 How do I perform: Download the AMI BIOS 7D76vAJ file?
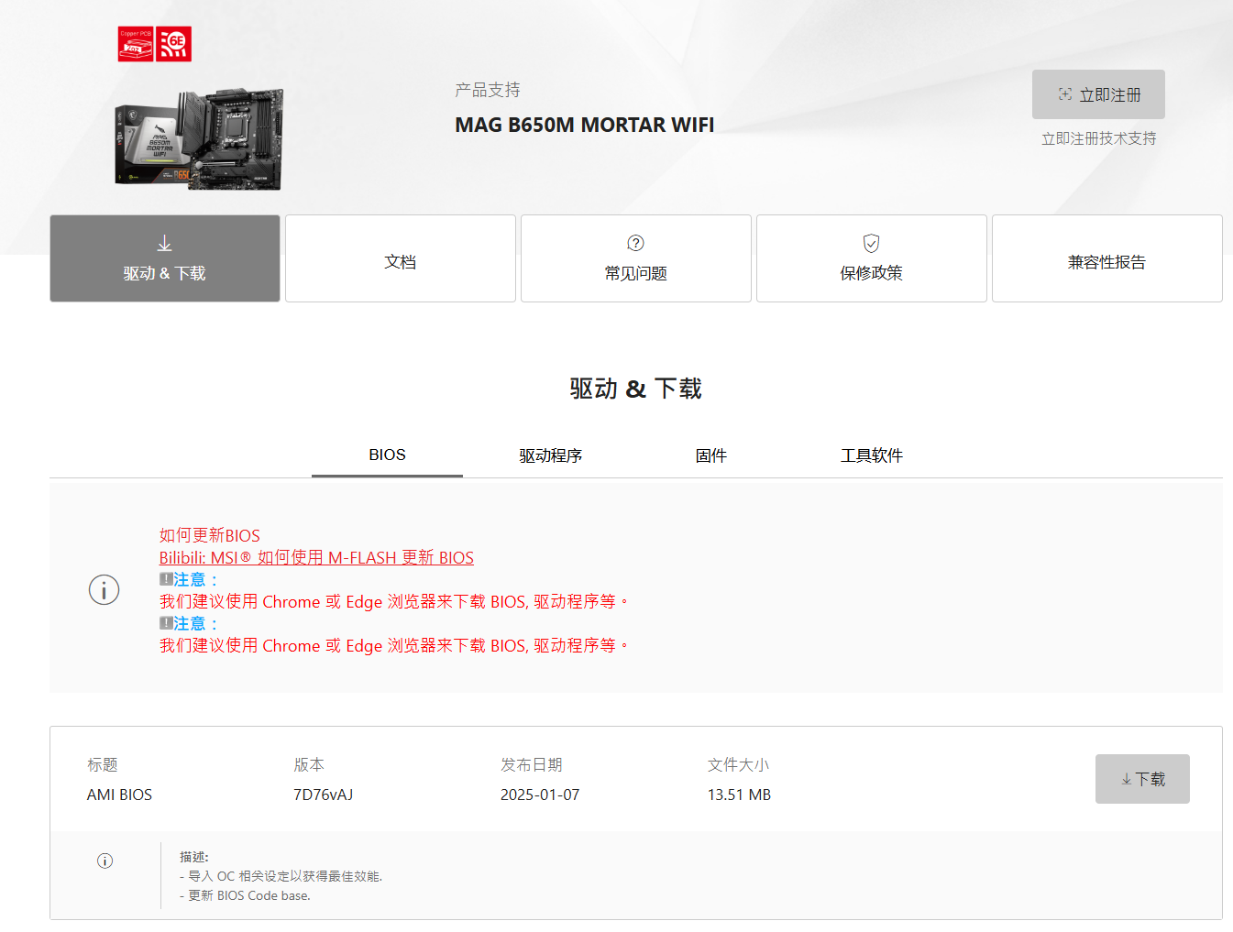1142,779
